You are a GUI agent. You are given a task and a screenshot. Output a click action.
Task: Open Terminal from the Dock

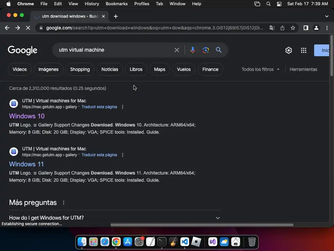162,242
